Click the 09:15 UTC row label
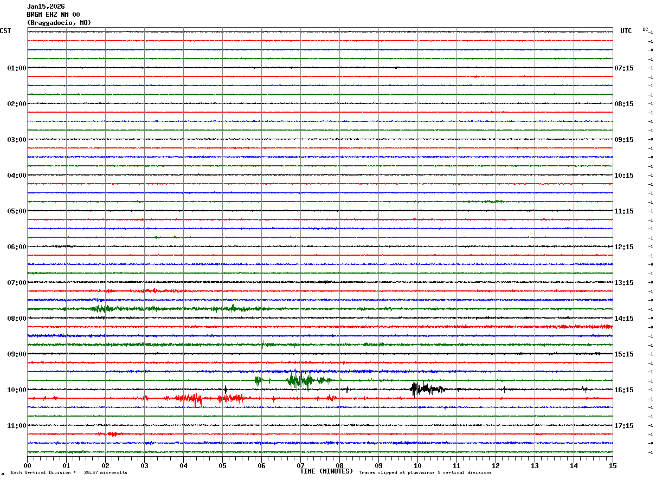 point(624,140)
